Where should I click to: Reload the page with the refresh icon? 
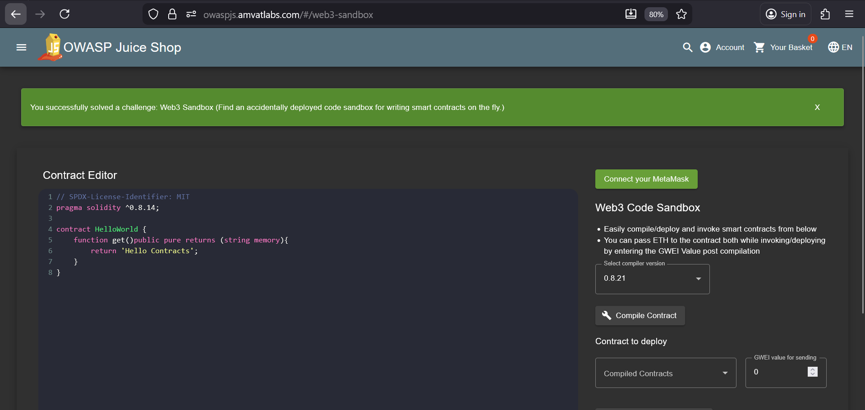pyautogui.click(x=64, y=14)
